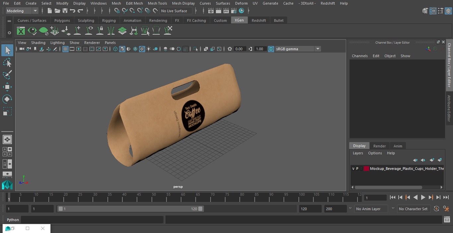Click the layer list horizontal scrollbar
Viewport: 453px width, 233px height.
tap(388, 187)
